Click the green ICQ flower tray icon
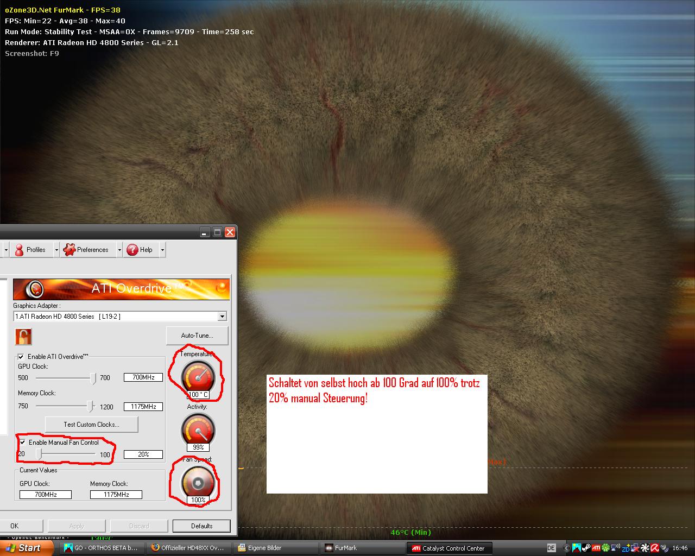 (x=606, y=548)
